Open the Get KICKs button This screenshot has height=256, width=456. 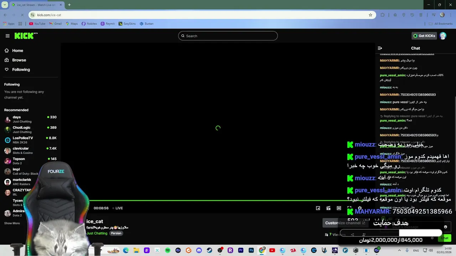[x=424, y=36]
